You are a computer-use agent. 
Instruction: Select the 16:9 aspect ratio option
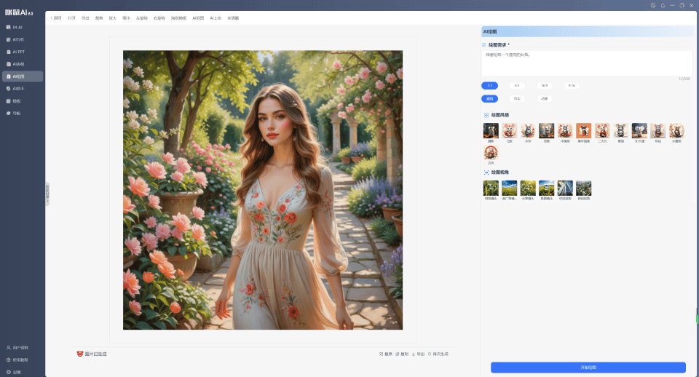click(x=544, y=85)
